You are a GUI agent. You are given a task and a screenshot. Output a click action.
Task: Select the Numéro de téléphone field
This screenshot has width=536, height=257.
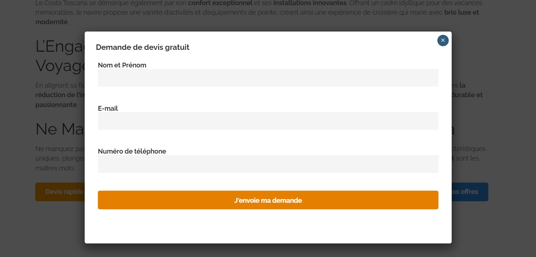[x=268, y=164]
